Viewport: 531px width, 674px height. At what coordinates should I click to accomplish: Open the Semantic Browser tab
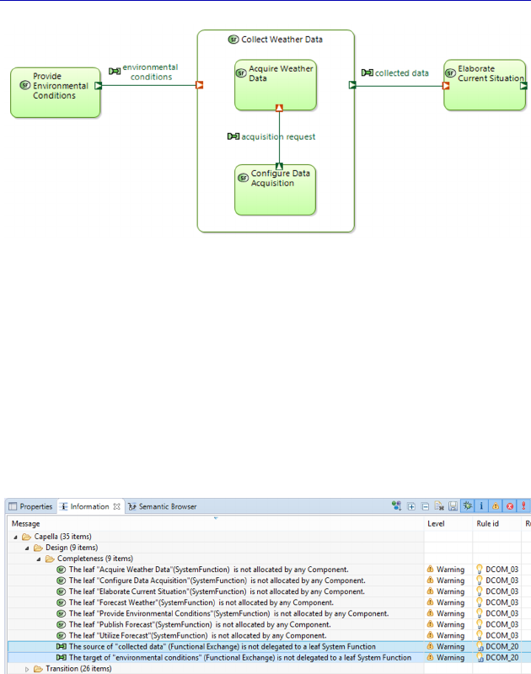[x=163, y=506]
